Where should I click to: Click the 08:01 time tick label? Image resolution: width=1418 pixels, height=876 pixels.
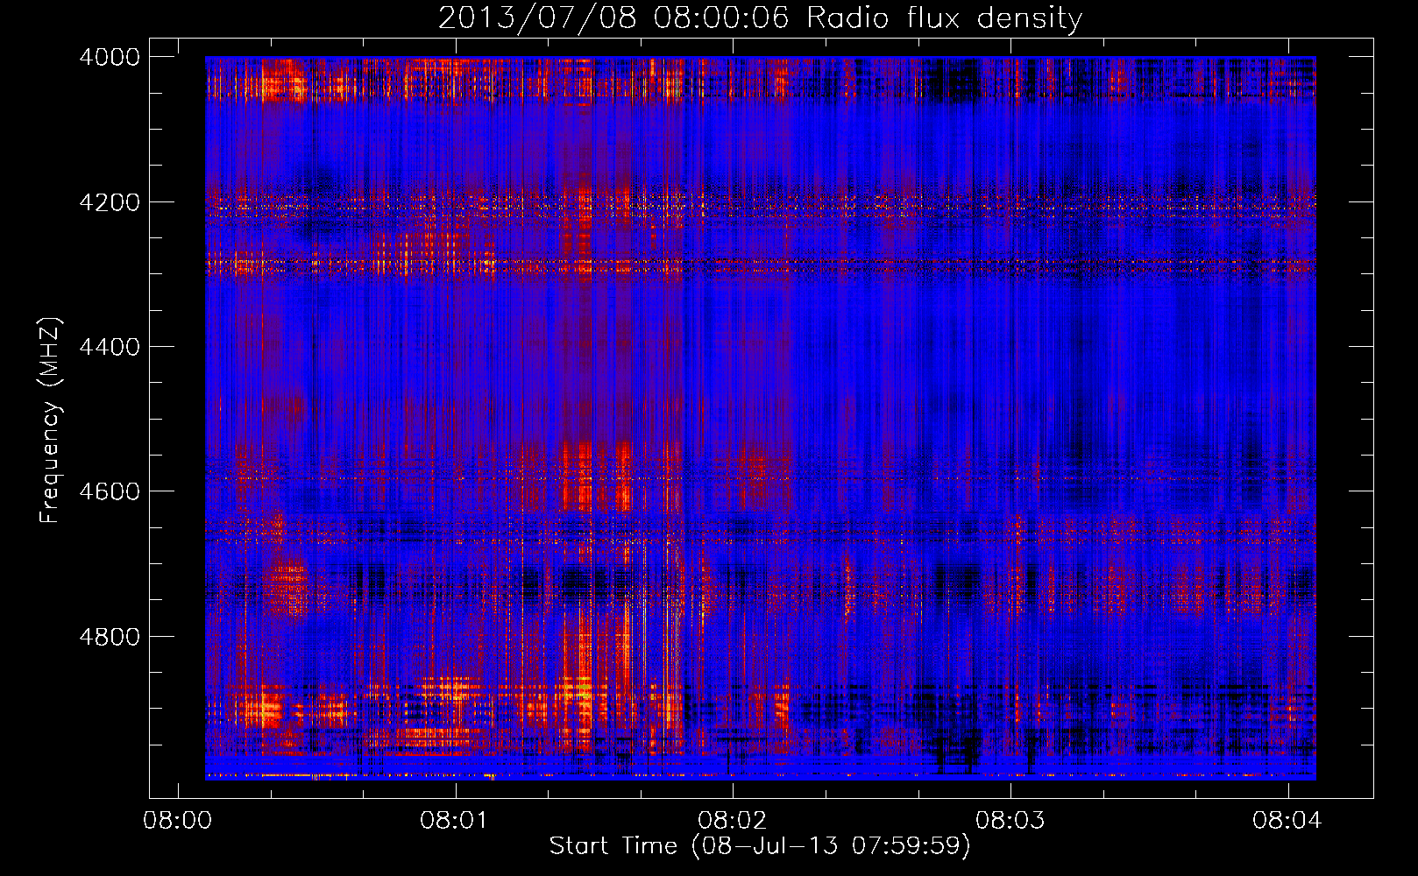click(455, 820)
